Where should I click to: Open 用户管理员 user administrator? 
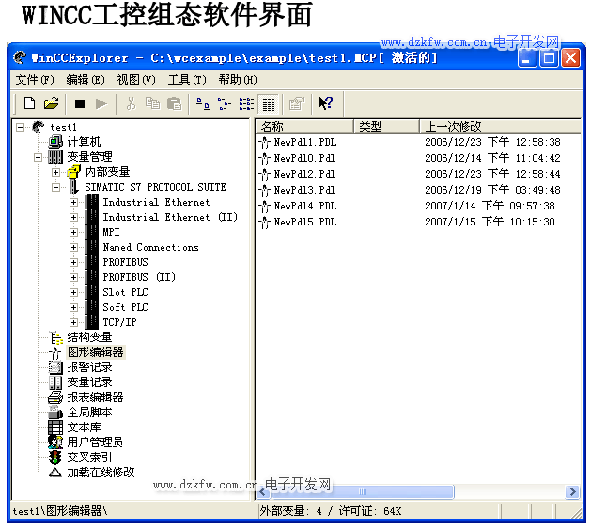(x=94, y=442)
